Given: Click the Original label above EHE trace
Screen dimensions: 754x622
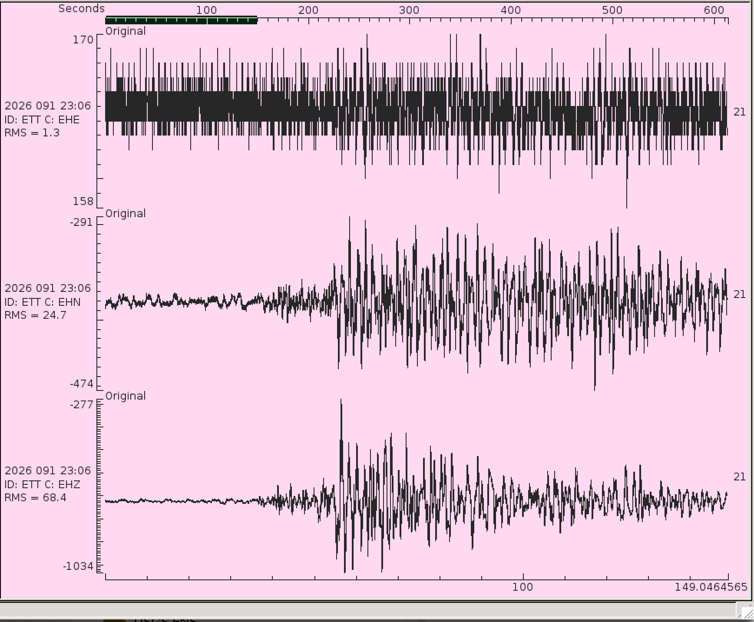Looking at the screenshot, I should coord(126,31).
